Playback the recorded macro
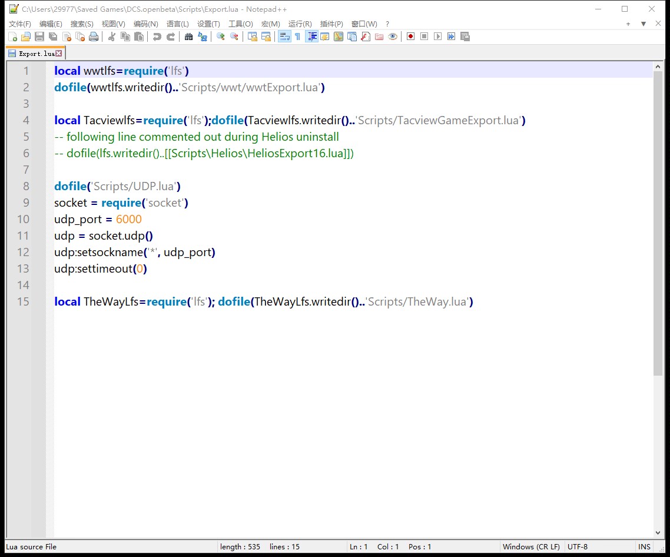670x557 pixels. coord(437,37)
